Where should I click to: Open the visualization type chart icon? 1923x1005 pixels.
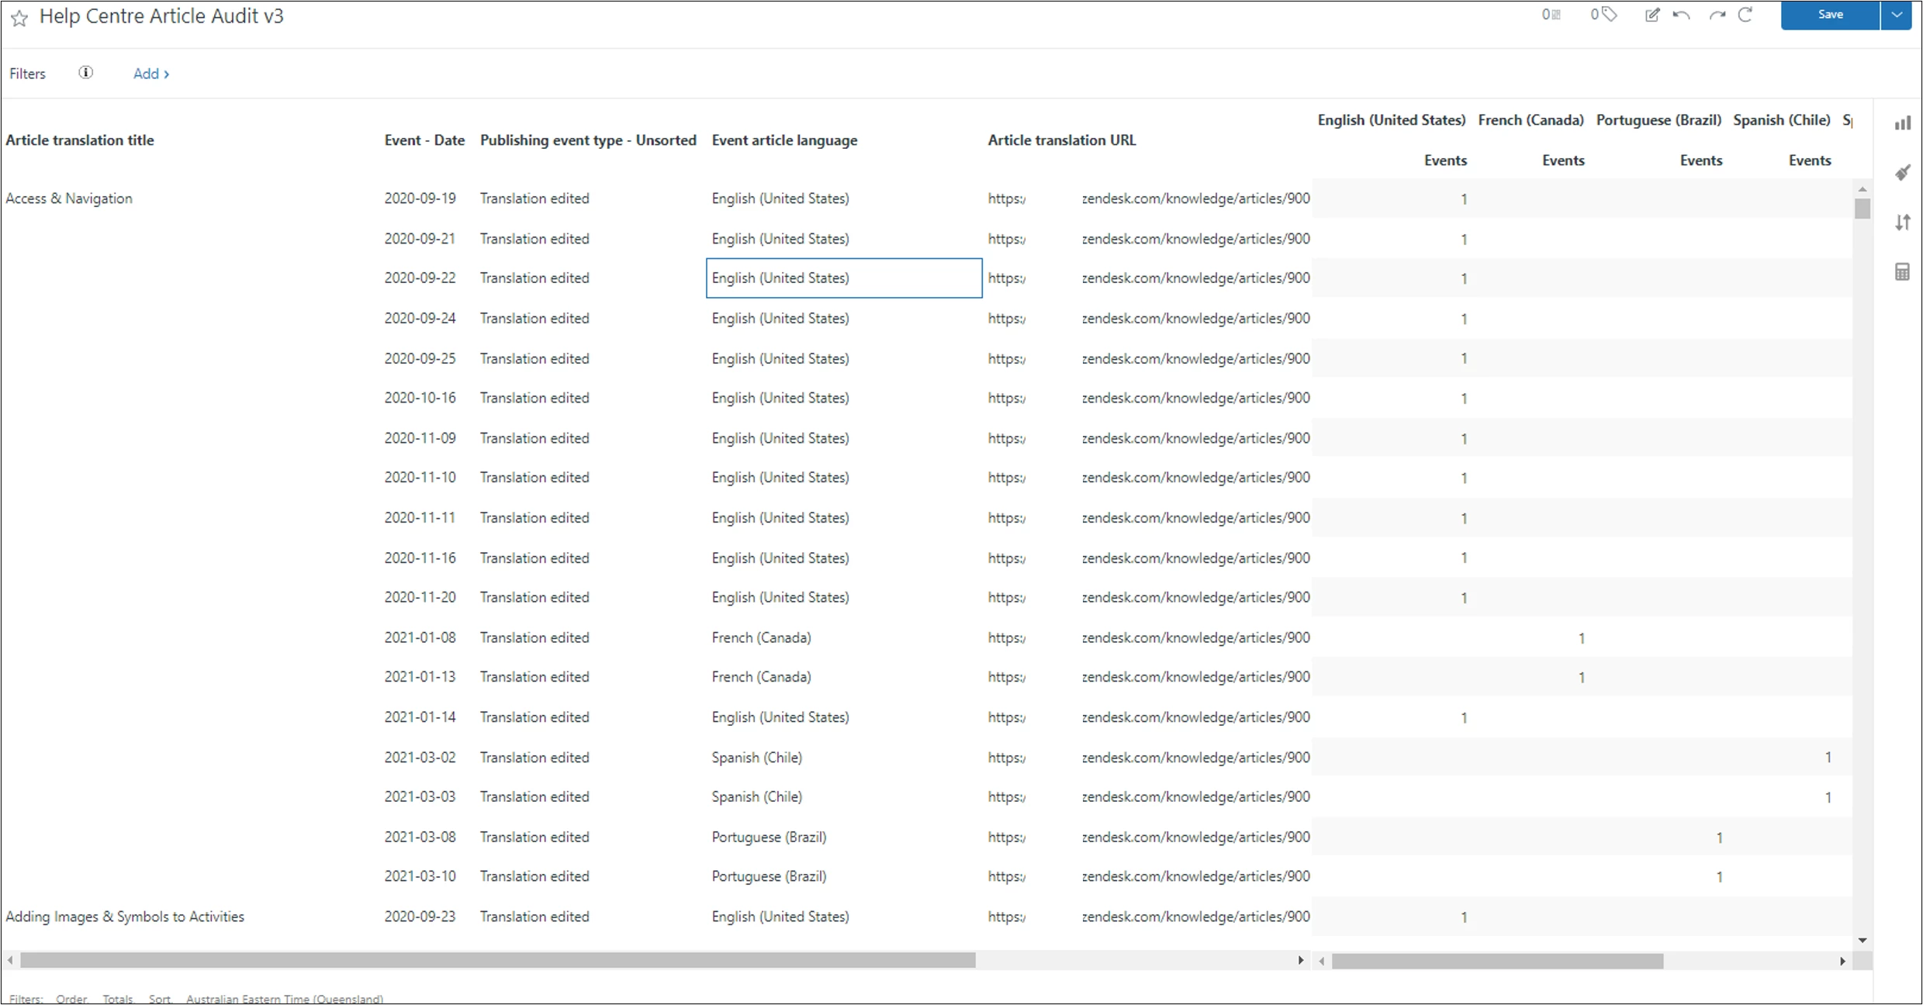coord(1902,123)
